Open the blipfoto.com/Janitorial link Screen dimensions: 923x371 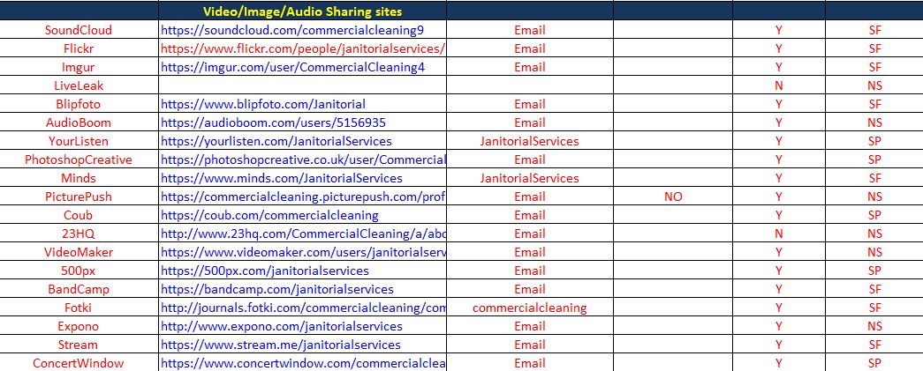coord(263,104)
